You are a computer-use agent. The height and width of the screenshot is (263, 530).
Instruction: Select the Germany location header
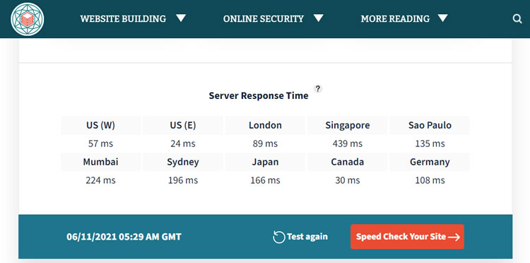pos(430,162)
